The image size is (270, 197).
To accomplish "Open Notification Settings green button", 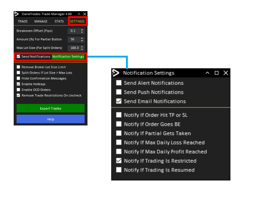I will point(68,56).
